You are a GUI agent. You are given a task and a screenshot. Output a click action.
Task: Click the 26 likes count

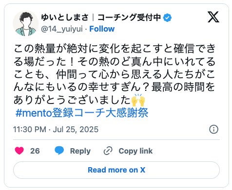tap(35, 151)
